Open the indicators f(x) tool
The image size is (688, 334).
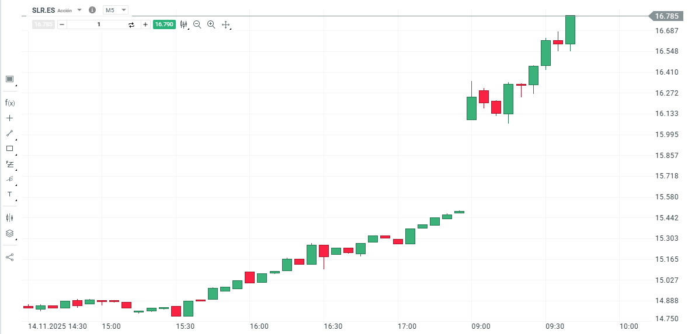point(9,103)
